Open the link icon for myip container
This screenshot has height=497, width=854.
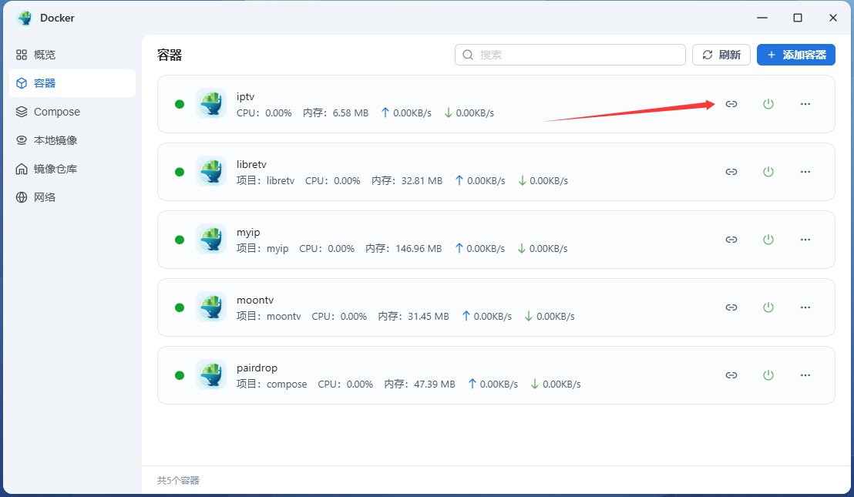coord(731,240)
